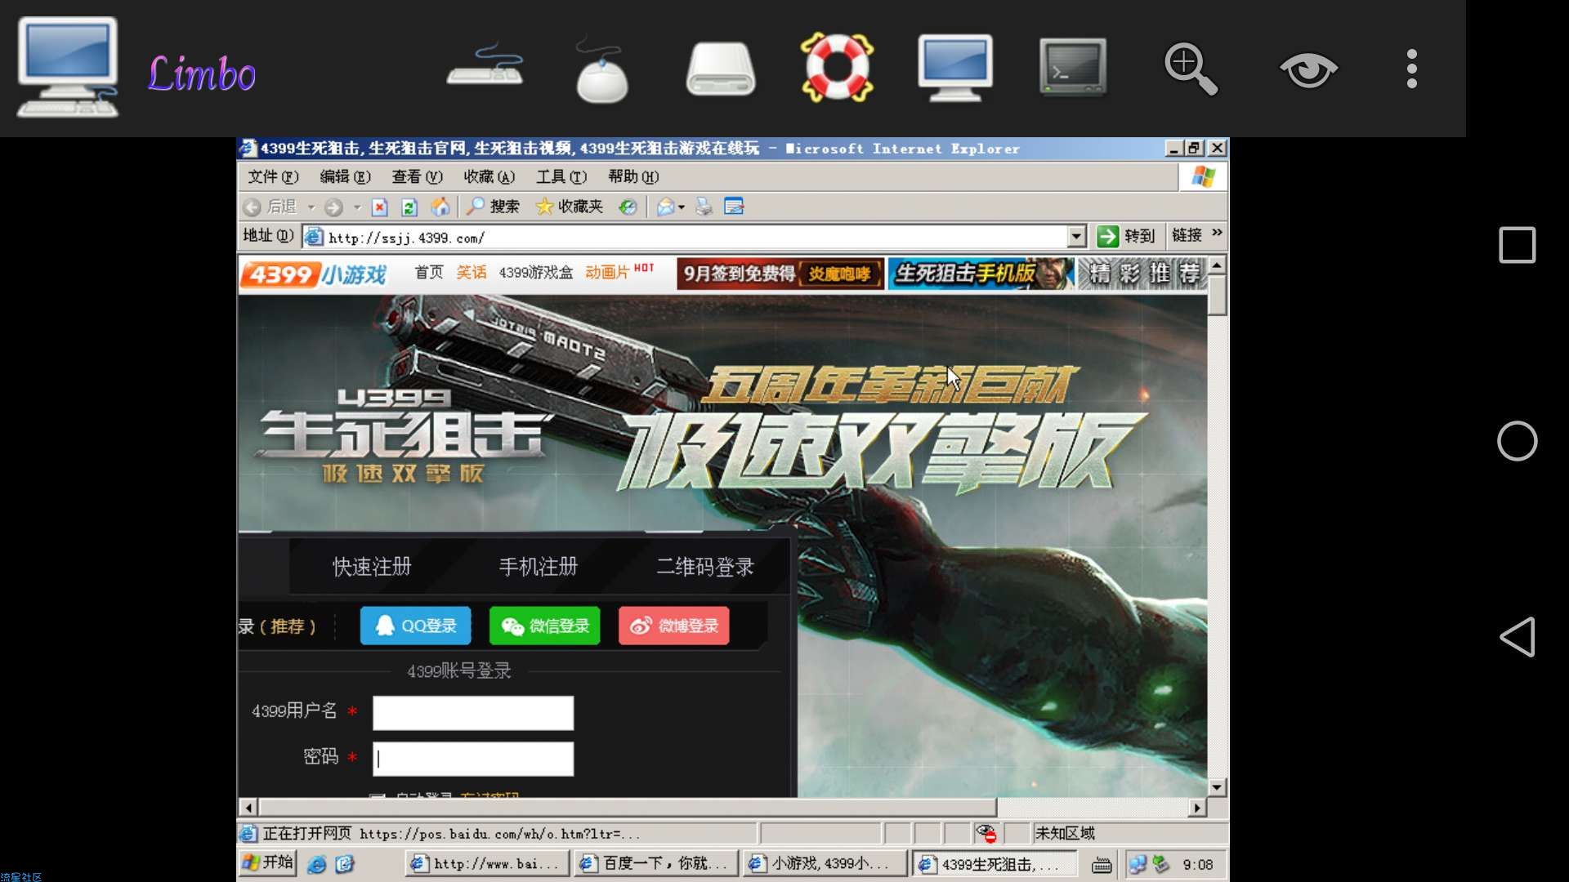The height and width of the screenshot is (882, 1569).
Task: Open the 动画片 HOT link
Action: [x=619, y=272]
